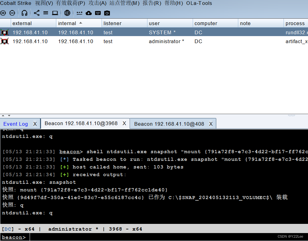Switch to Beacon 192.168.41.10@3968 tab
The width and height of the screenshot is (308, 241).
[x=81, y=123]
